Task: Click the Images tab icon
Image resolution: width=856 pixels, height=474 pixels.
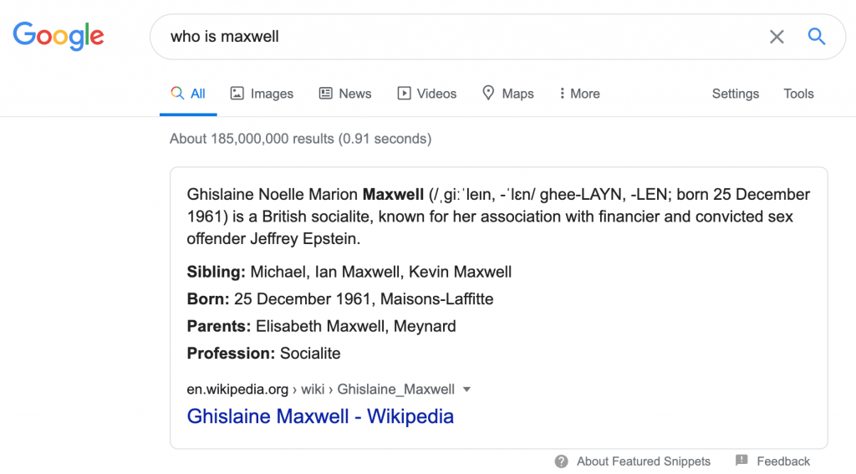Action: coord(237,94)
